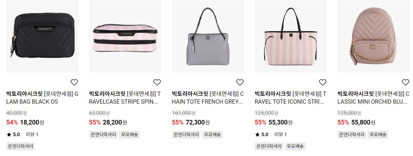Image resolution: width=413 pixels, height=156 pixels.
Task: Like the Classic Mini Orchid backpack
Action: pyautogui.click(x=405, y=82)
